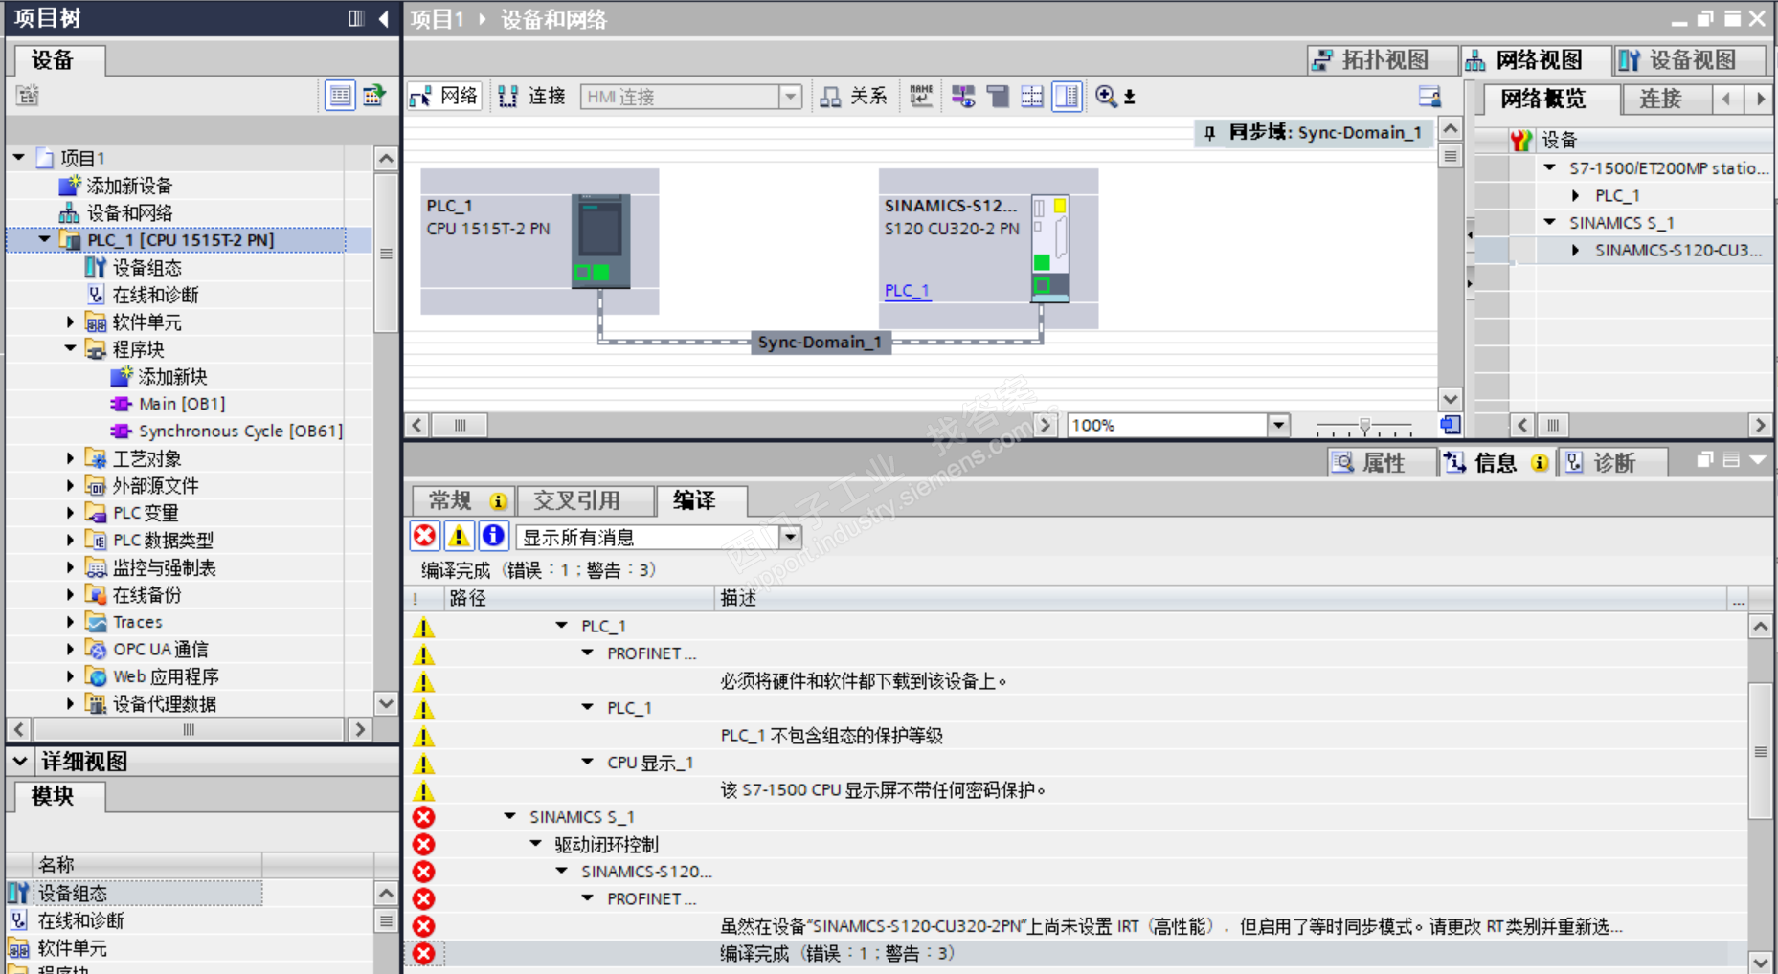Click the first icon under the 设备 tab
The height and width of the screenshot is (974, 1778).
(x=28, y=96)
